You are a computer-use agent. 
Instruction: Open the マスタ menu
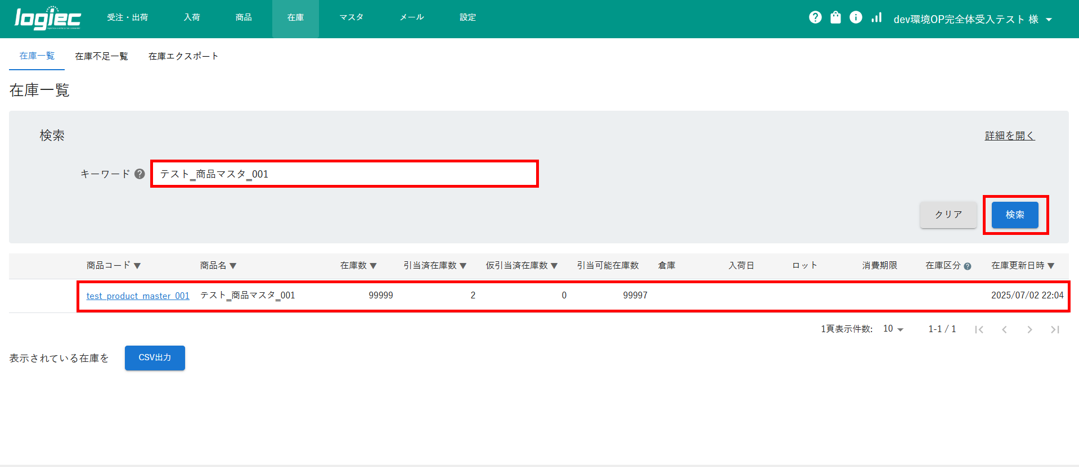point(352,17)
